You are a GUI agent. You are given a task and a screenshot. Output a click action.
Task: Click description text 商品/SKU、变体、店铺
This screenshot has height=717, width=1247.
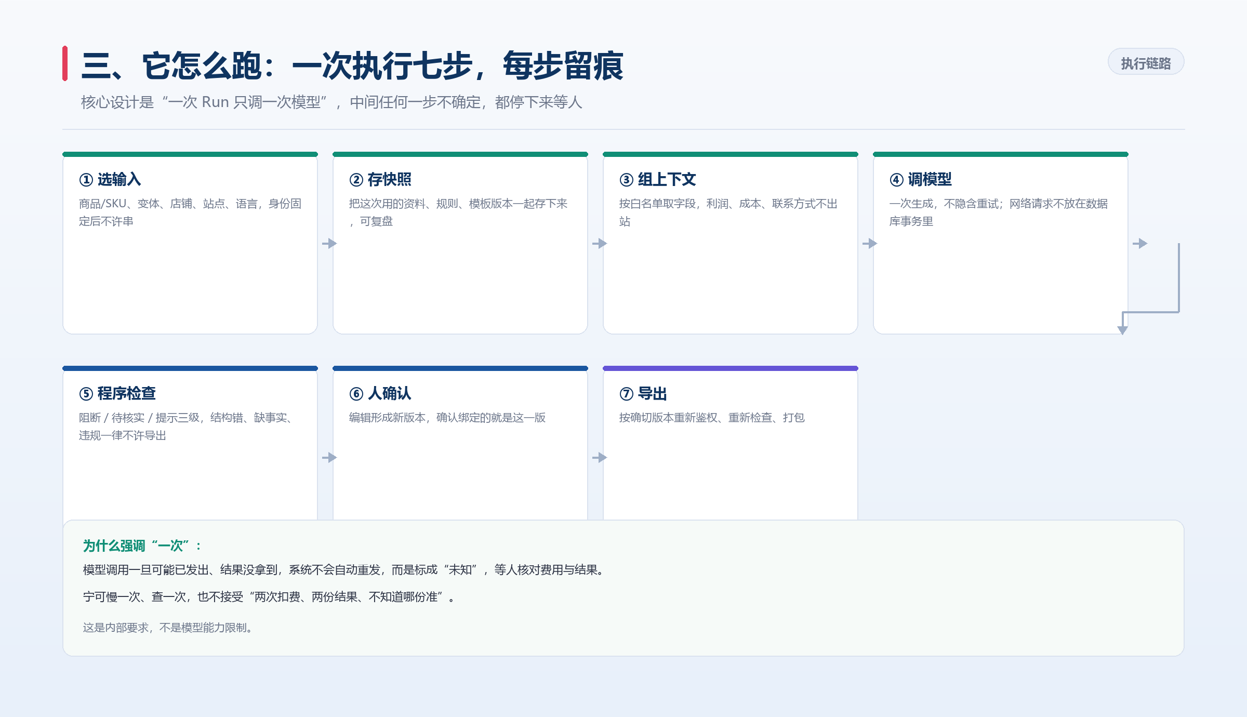pos(190,213)
